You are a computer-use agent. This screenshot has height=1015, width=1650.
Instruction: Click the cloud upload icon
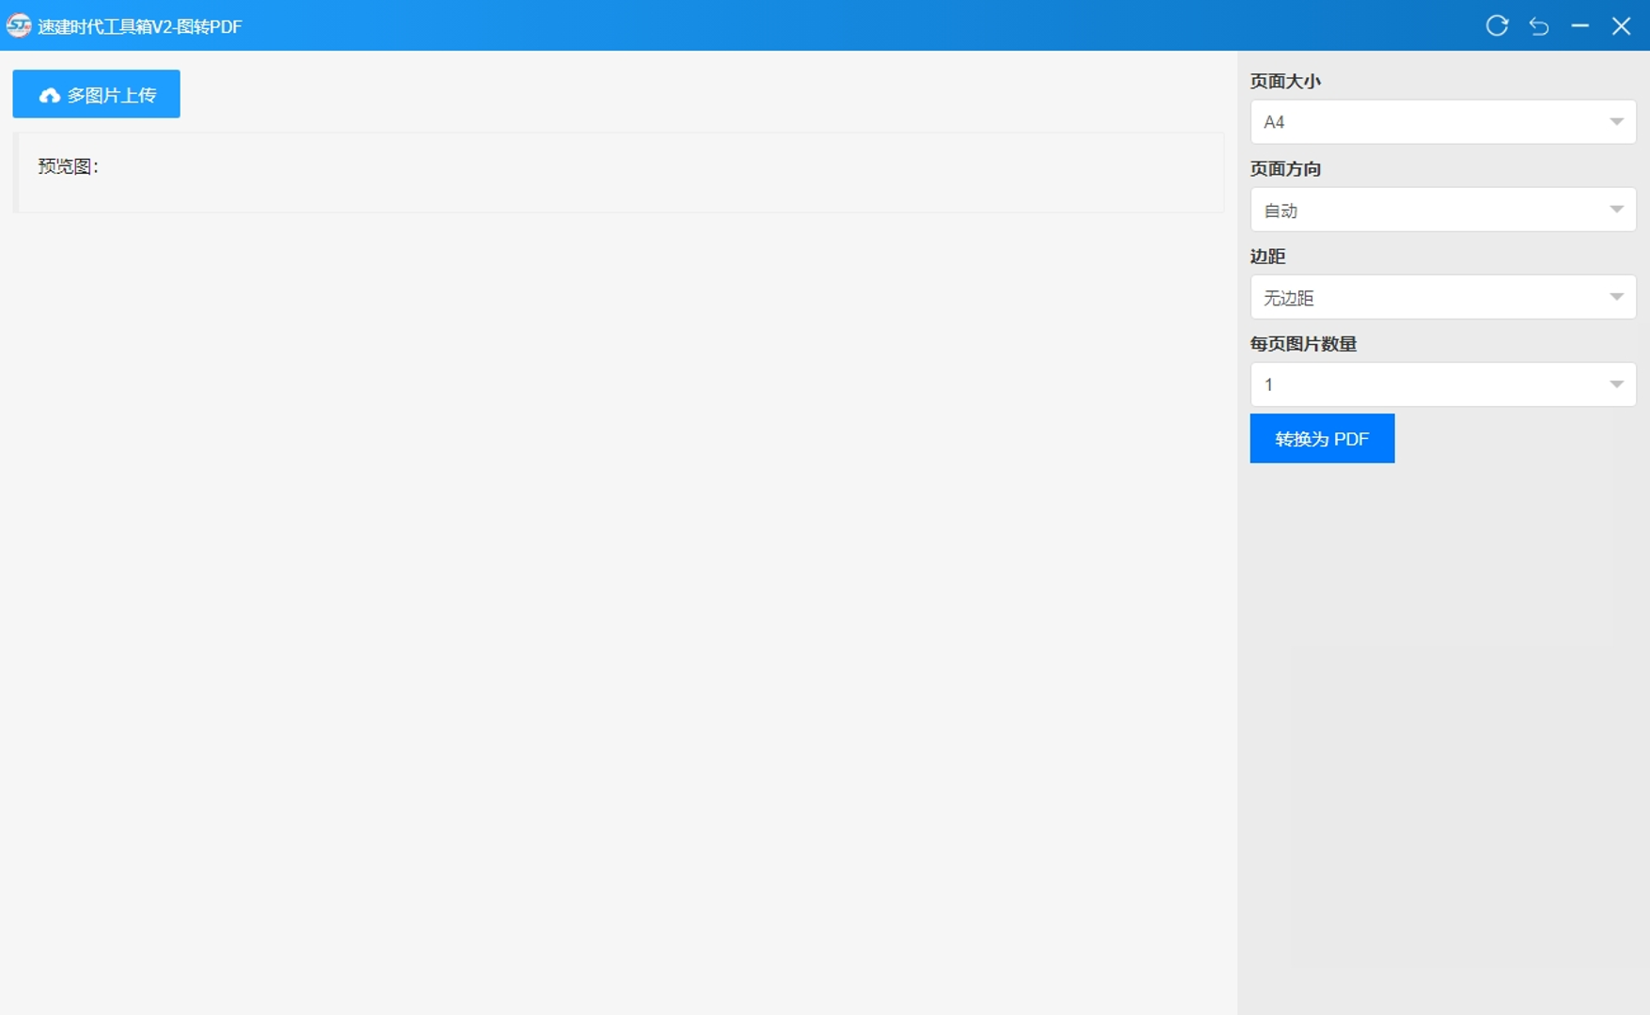click(49, 95)
